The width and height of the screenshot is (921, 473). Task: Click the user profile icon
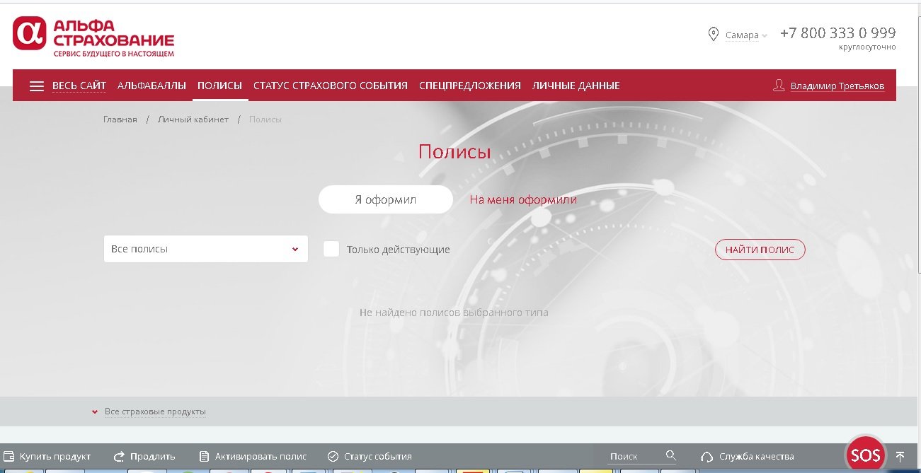[x=779, y=86]
